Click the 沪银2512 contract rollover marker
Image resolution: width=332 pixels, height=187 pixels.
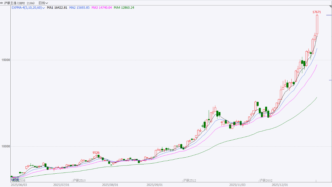click(190, 180)
